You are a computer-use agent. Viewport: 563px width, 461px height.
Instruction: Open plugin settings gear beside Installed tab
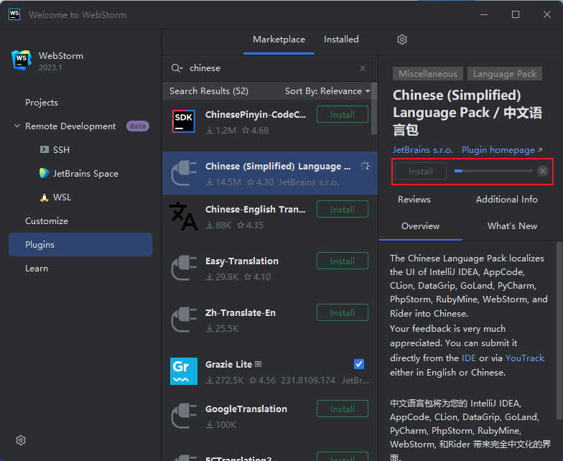coord(402,39)
